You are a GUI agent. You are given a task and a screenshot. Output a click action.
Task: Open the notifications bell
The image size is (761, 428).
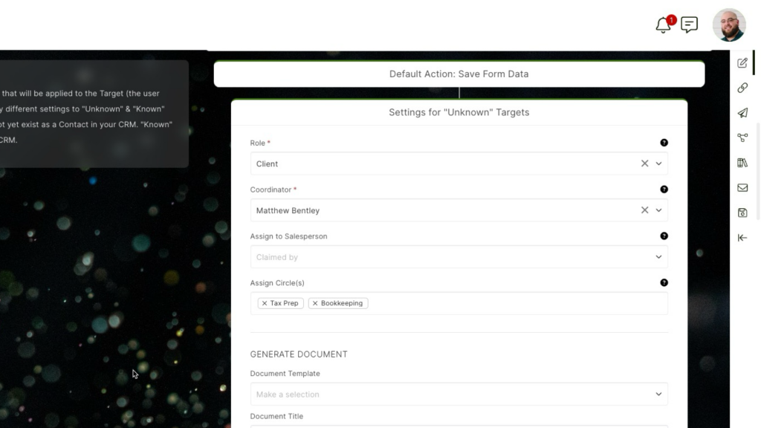tap(663, 25)
